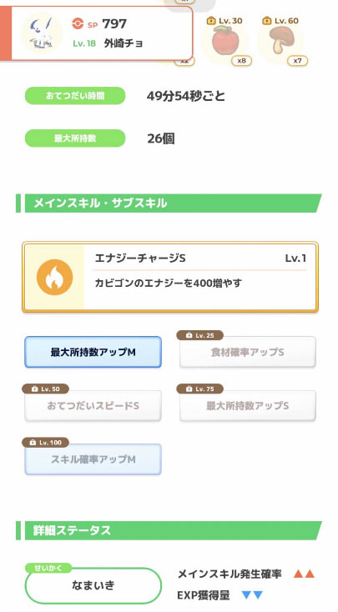Select the mushroom ingredient icon
The image size is (338, 612).
pyautogui.click(x=280, y=40)
